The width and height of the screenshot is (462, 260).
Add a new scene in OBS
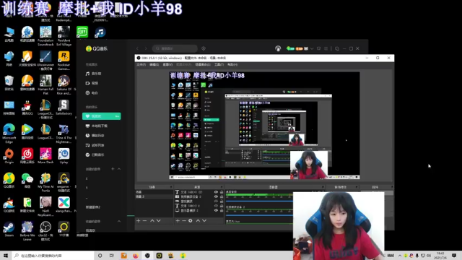138,220
